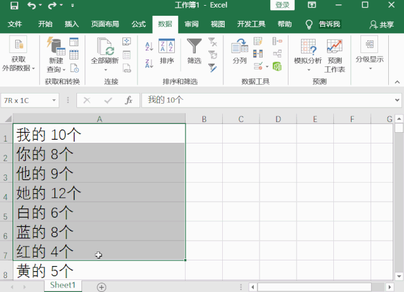Click the Sort descending Z-A icon
Screen dimensions: 404x292
(x=149, y=63)
